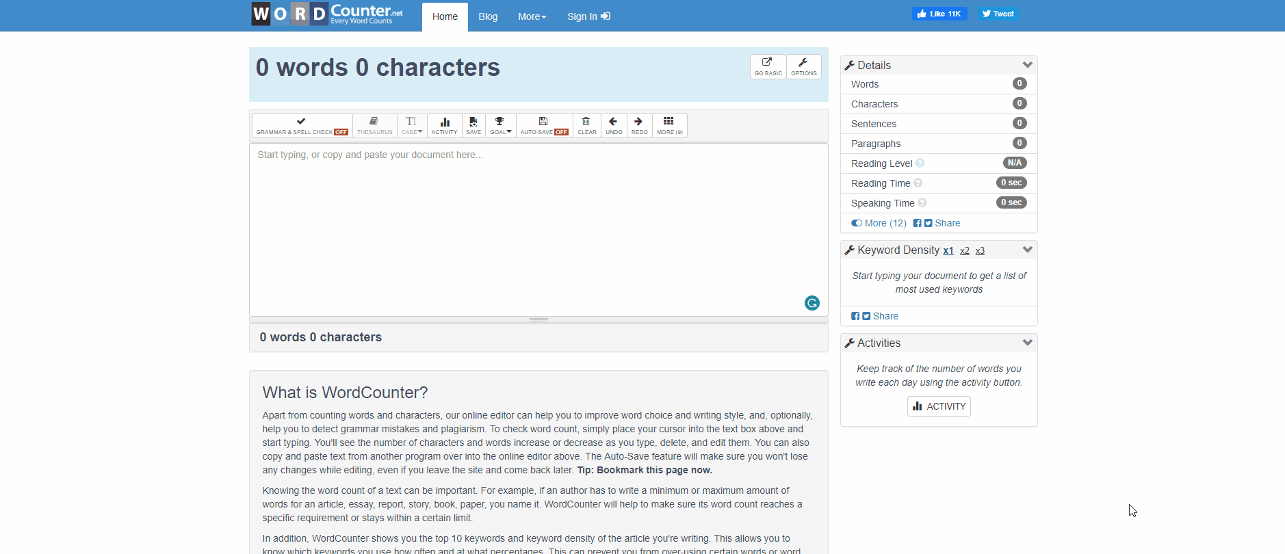Go to the Blog page
The height and width of the screenshot is (554, 1285).
pos(488,16)
